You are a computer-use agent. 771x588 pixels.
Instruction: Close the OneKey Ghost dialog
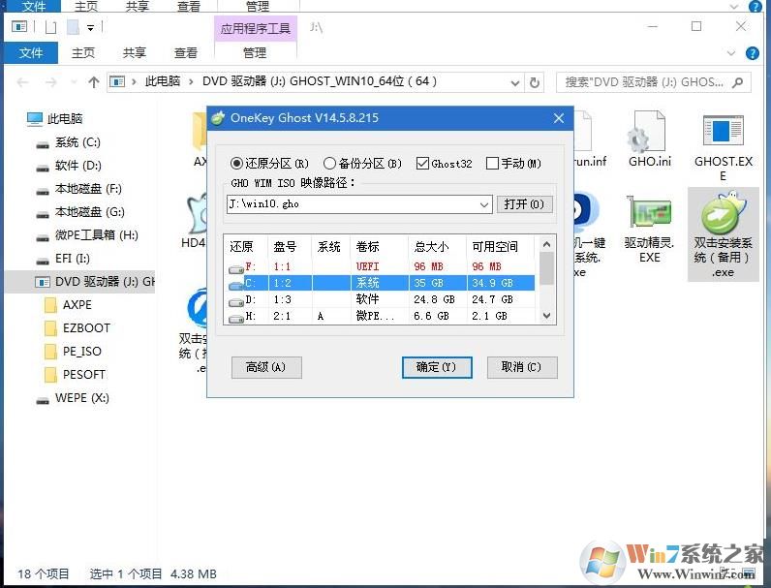coord(559,118)
